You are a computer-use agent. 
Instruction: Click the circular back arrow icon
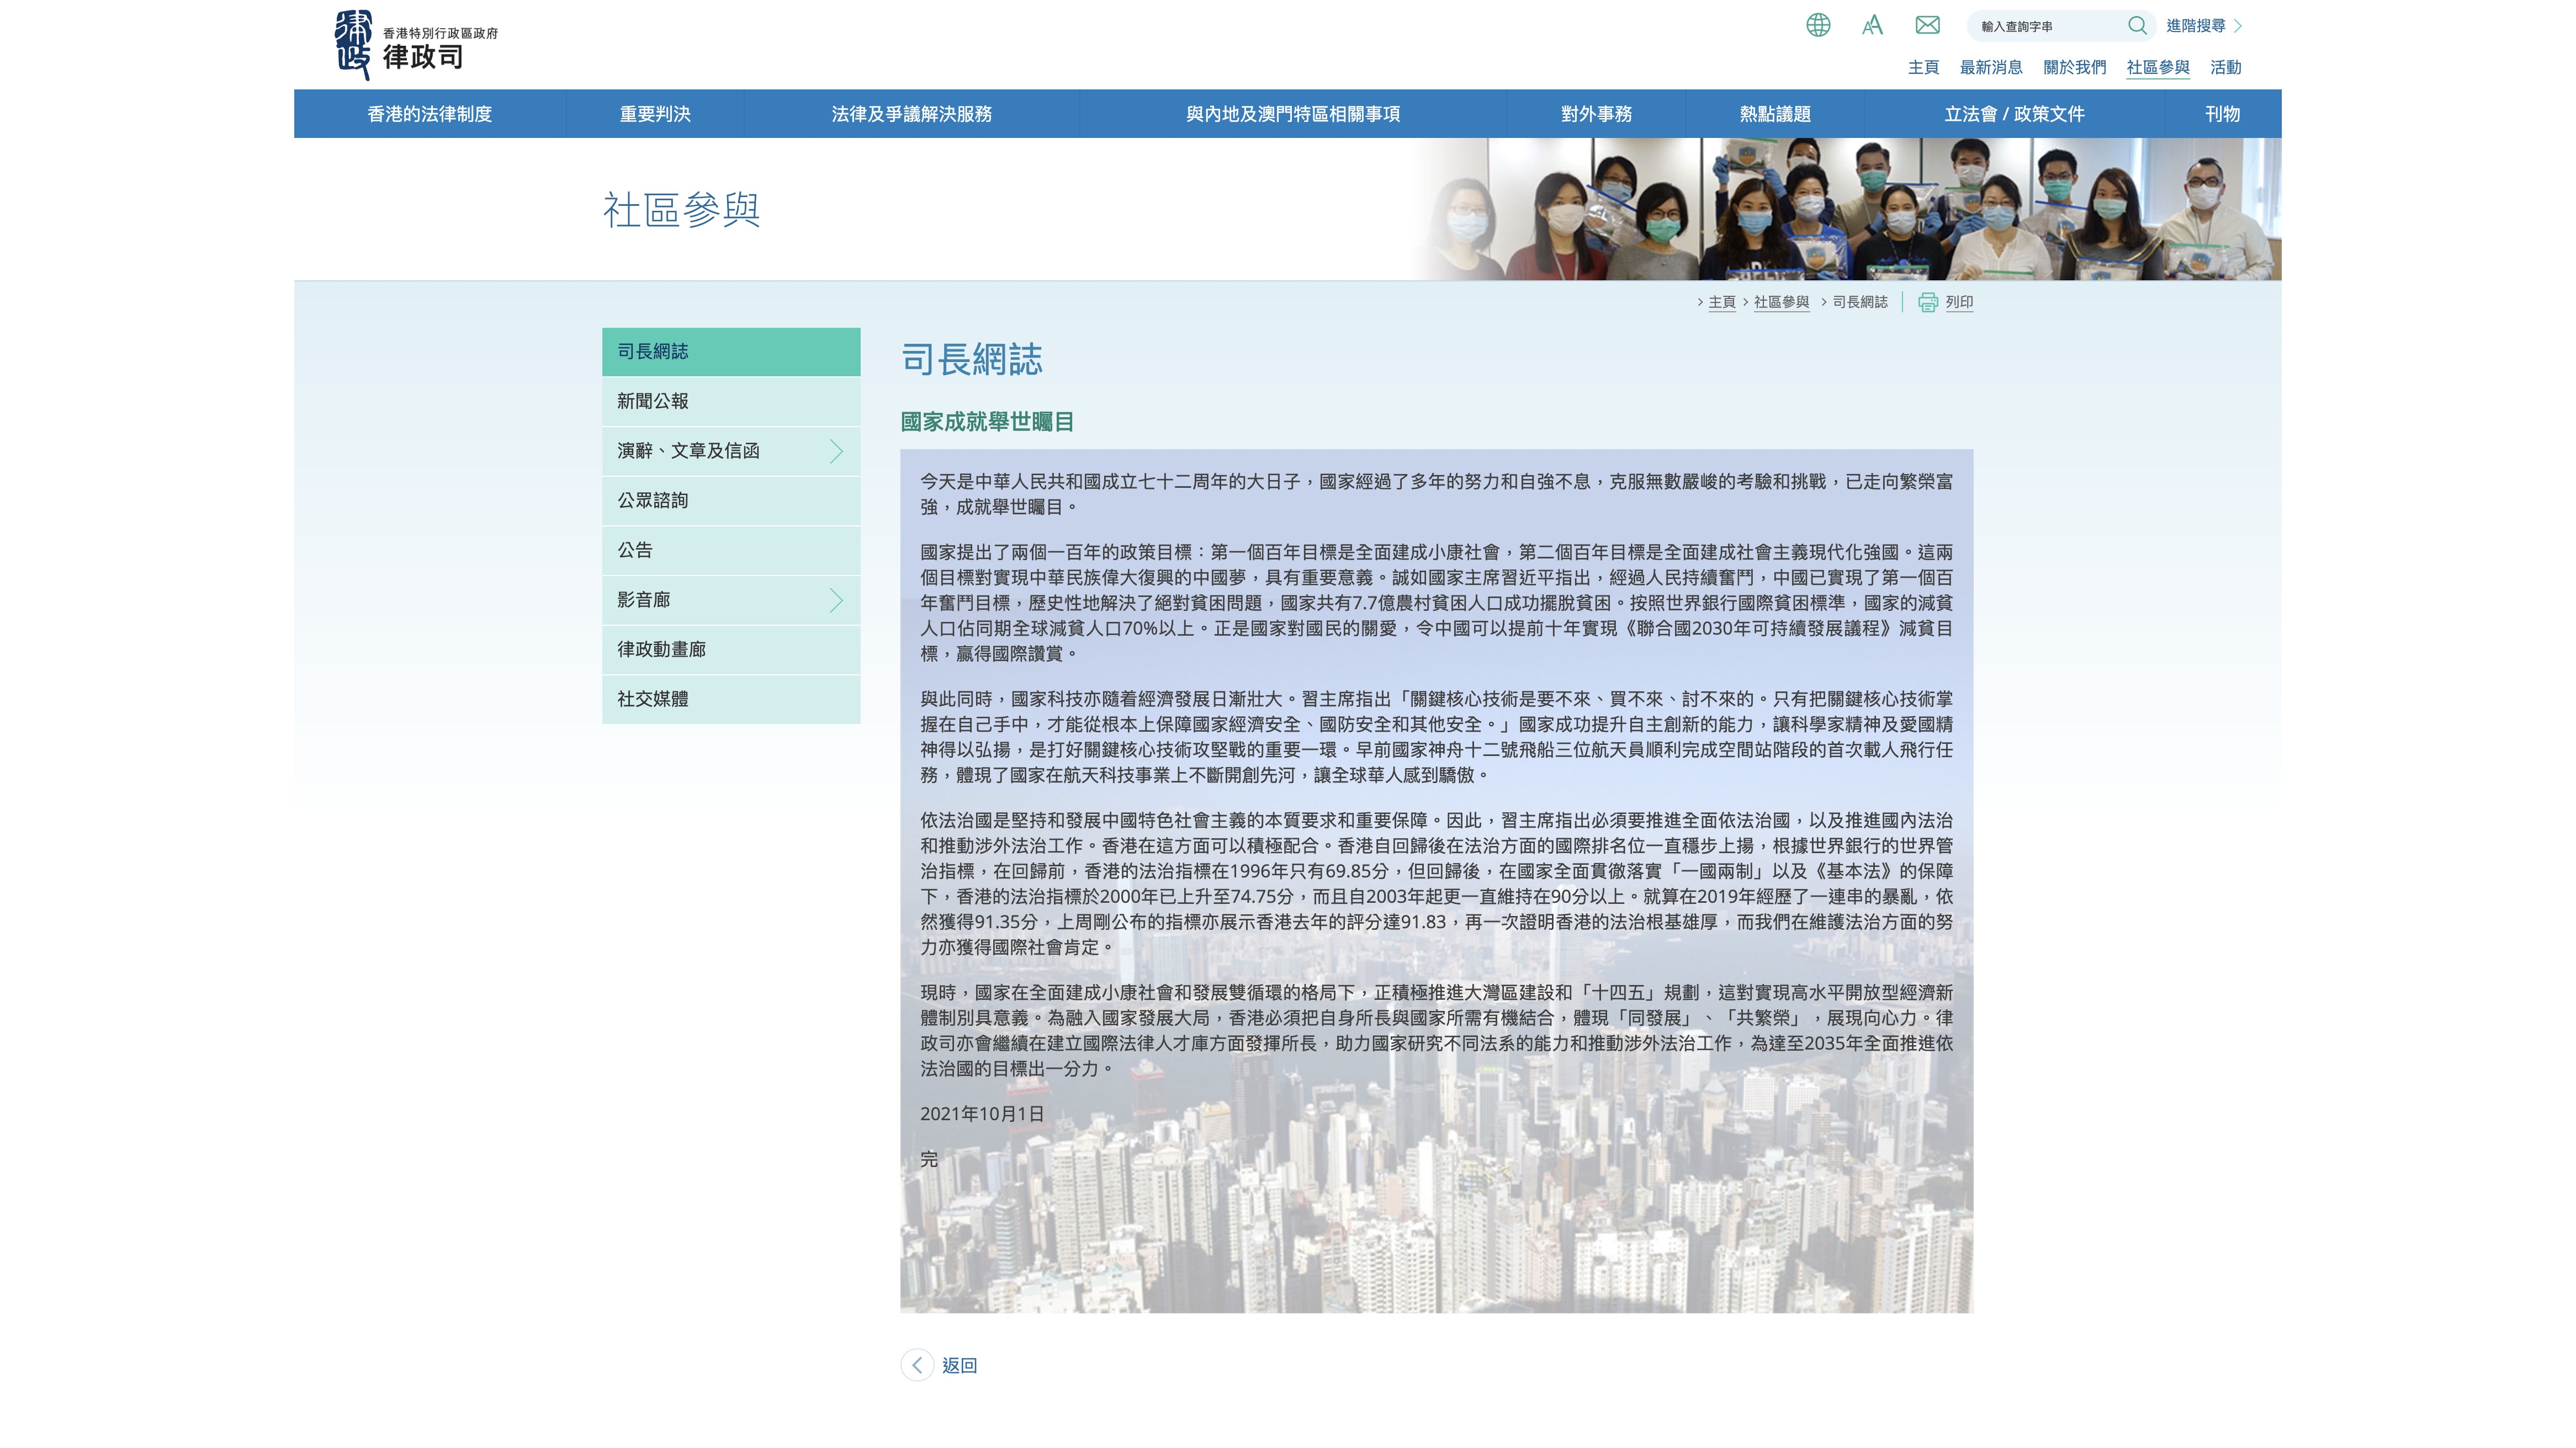[x=916, y=1365]
